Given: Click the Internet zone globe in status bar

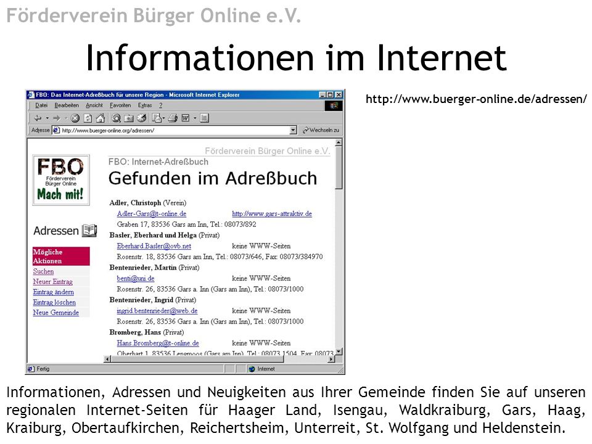Looking at the screenshot, I should pos(252,369).
